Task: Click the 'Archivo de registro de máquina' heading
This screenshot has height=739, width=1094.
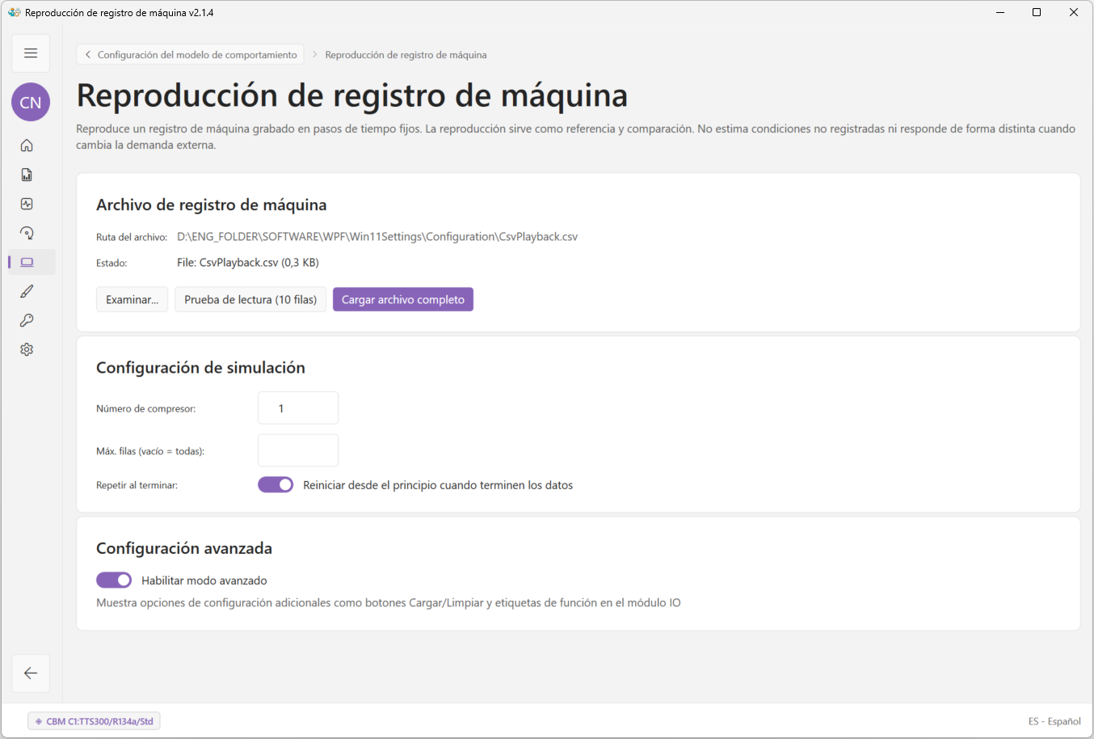Action: point(212,205)
